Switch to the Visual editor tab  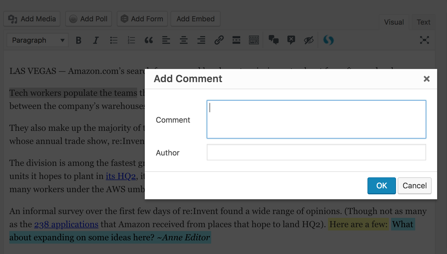pyautogui.click(x=394, y=22)
